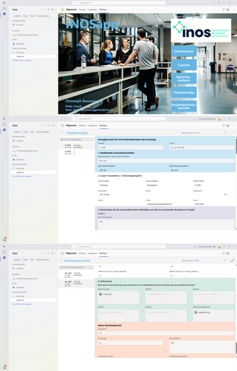This screenshot has width=237, height=371.
Task: Open Activity bell in INOSapp home window rail
Action: [x=4, y=9]
